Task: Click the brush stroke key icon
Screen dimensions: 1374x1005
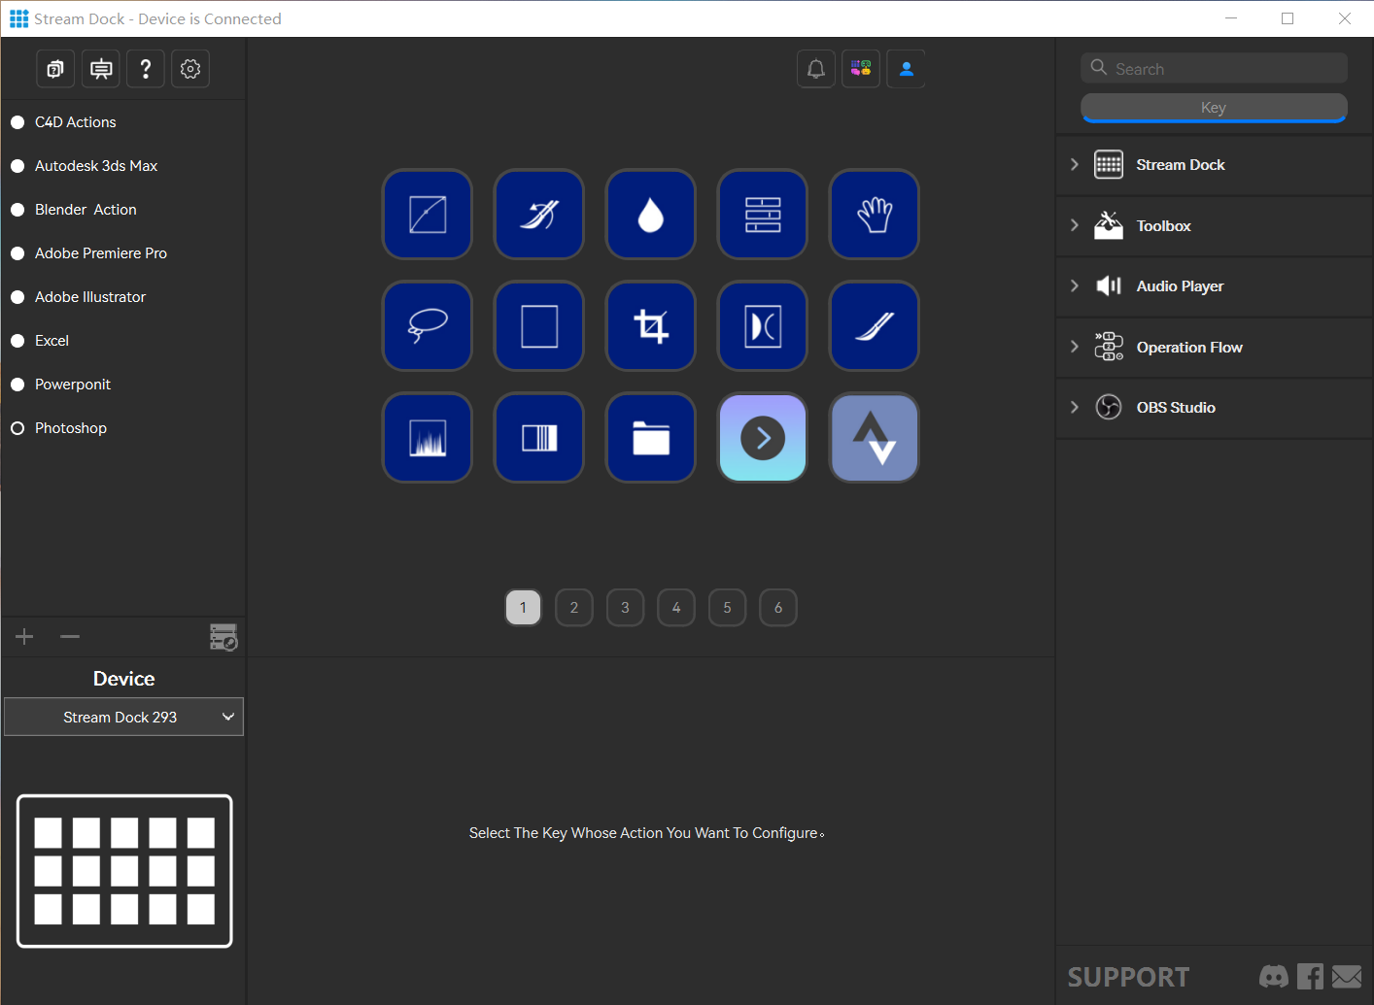Action: click(875, 326)
